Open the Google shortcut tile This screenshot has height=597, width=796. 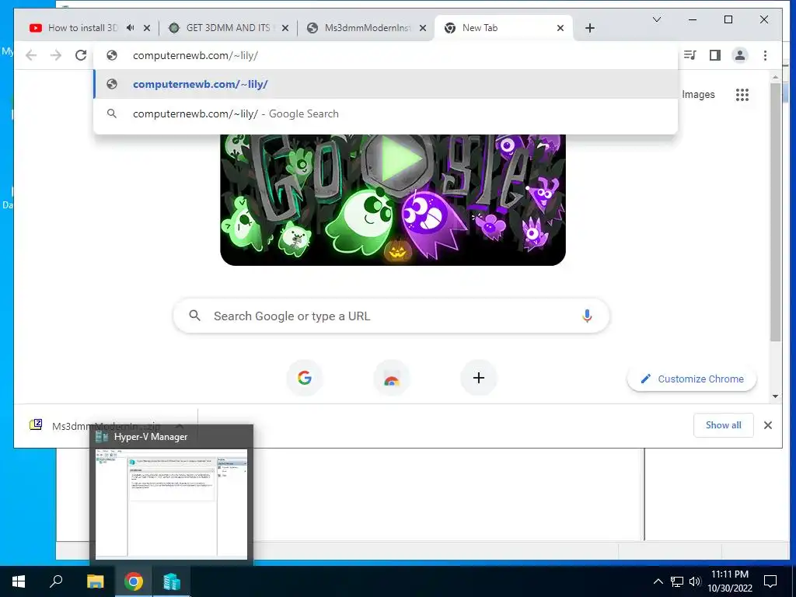pyautogui.click(x=305, y=378)
